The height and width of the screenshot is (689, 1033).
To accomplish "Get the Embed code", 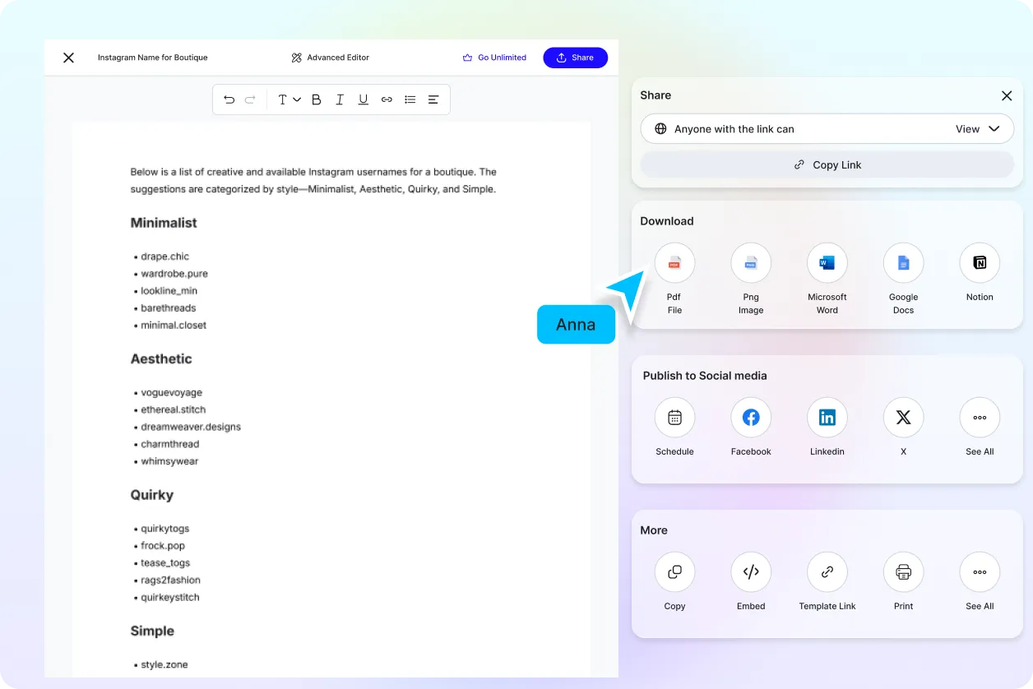I will point(751,571).
